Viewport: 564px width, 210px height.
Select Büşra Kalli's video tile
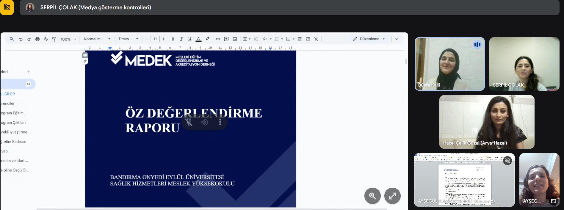click(x=449, y=64)
